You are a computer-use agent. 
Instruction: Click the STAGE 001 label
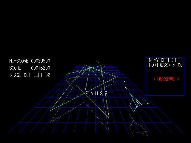point(20,75)
